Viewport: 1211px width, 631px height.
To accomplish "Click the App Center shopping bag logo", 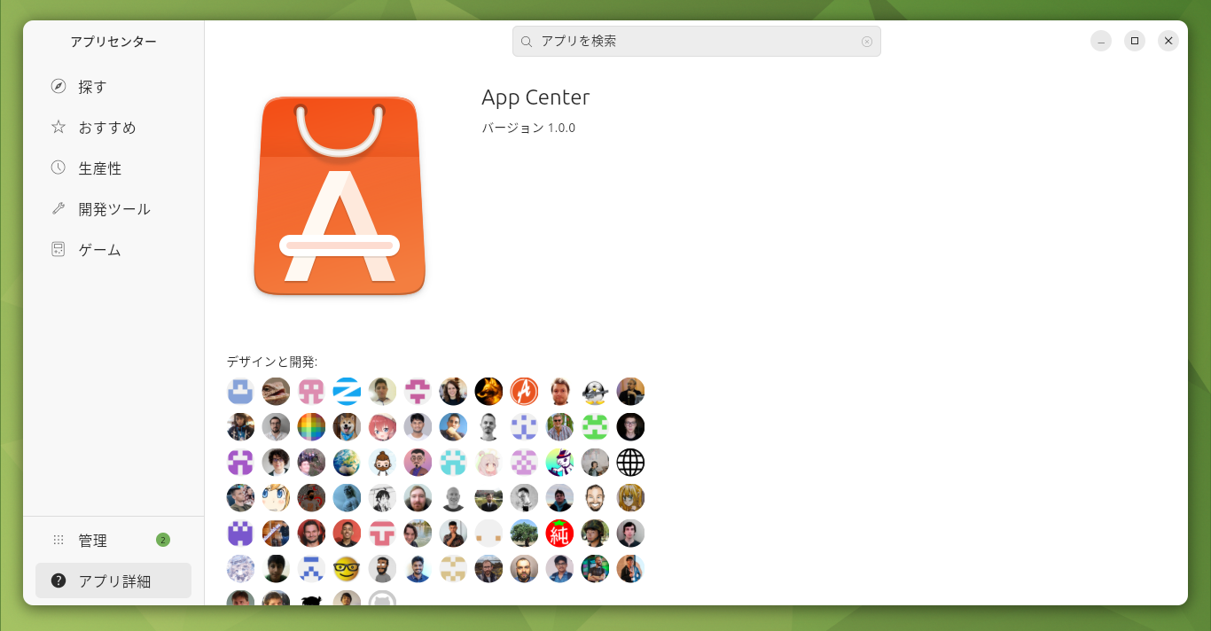I will point(340,196).
